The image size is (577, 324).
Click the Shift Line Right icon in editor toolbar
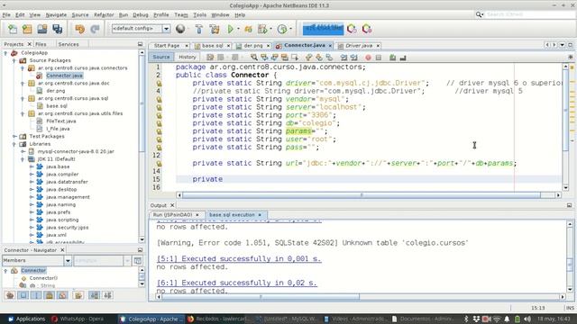point(354,58)
